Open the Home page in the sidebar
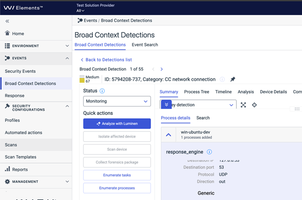Viewport: 302px width, 200px height. 18,33
